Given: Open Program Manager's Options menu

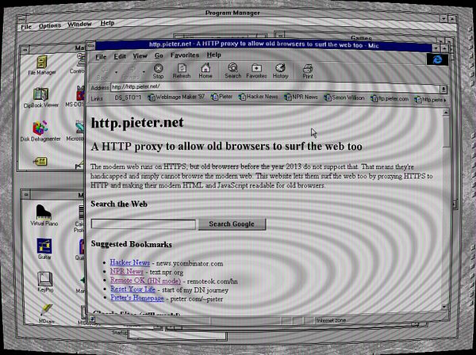Looking at the screenshot, I should click(x=50, y=26).
